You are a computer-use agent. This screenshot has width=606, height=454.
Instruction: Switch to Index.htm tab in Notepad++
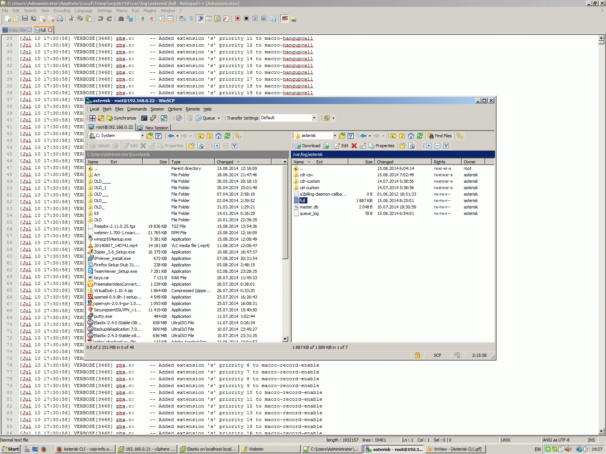point(17,30)
